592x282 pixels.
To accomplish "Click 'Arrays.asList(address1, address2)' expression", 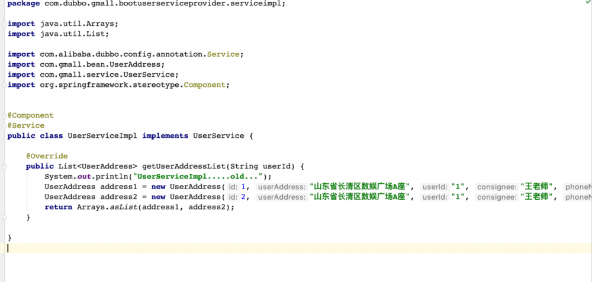I will 154,207.
